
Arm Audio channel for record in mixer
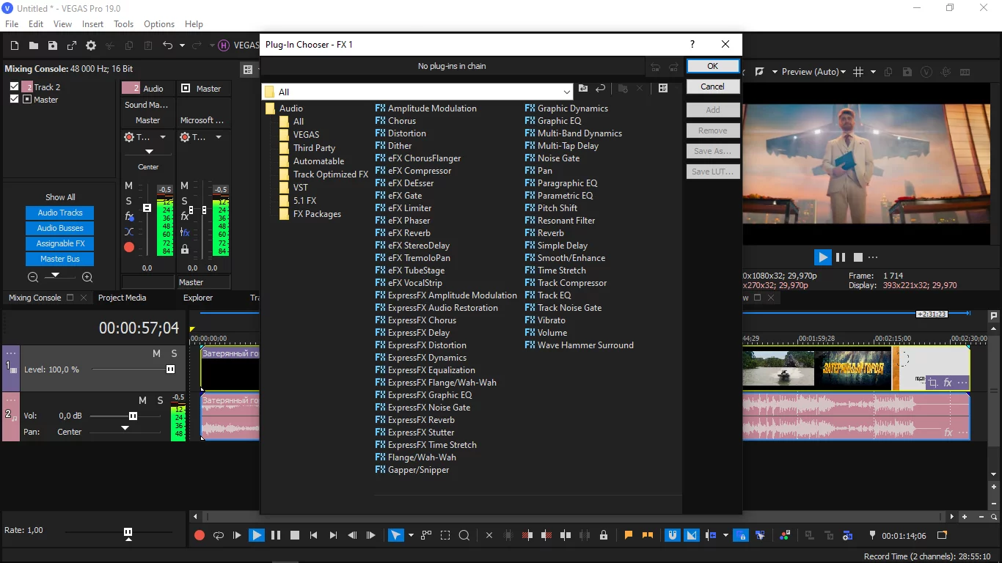click(129, 248)
